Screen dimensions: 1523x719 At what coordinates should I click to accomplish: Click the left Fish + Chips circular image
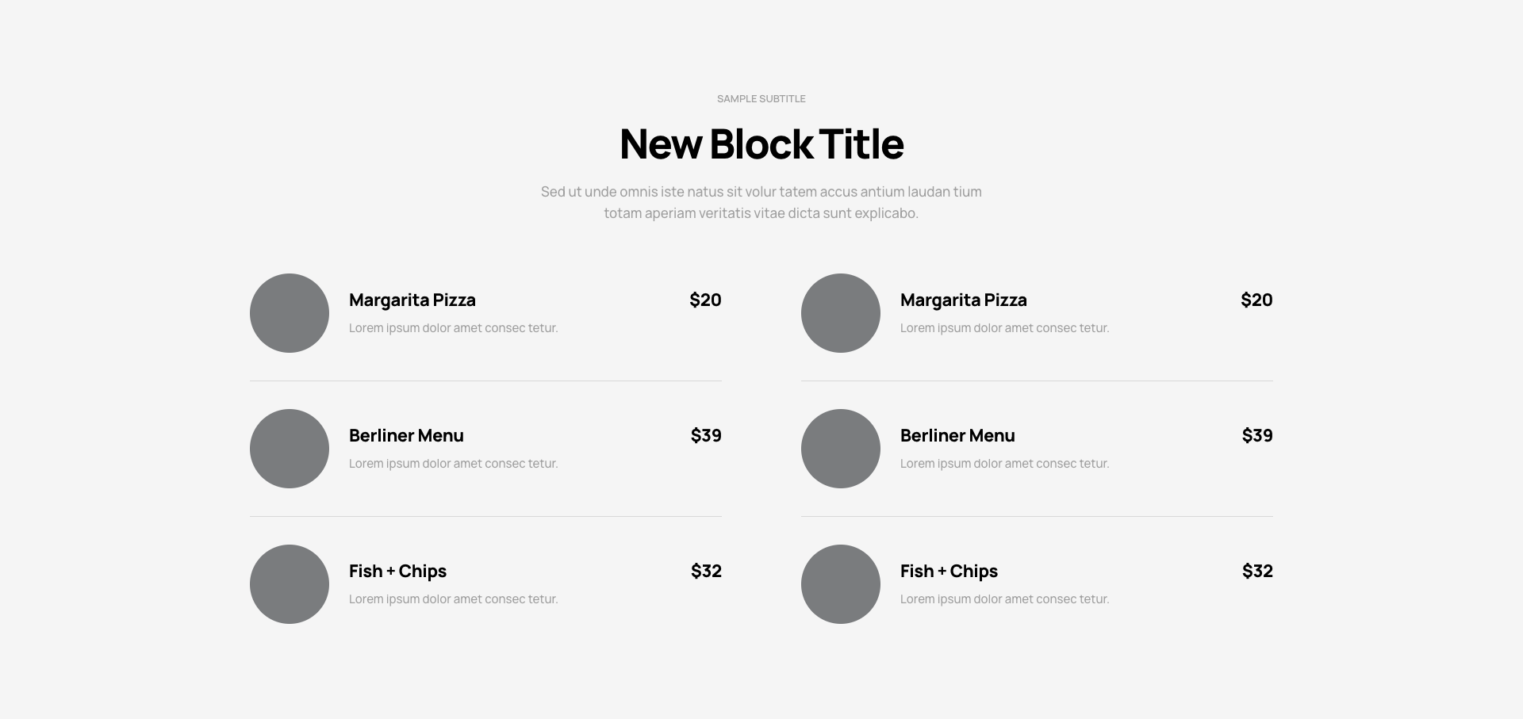[x=290, y=584]
